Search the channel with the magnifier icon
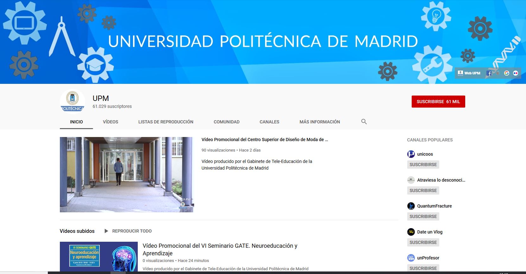Screen dimensions: 526x274 click(x=364, y=121)
